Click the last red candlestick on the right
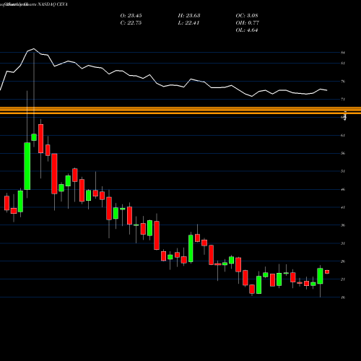This screenshot has height=361, width=361. 327,272
